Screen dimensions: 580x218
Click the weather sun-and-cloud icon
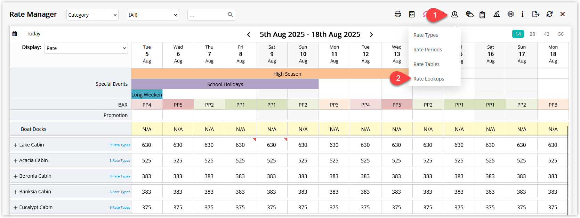pyautogui.click(x=469, y=14)
